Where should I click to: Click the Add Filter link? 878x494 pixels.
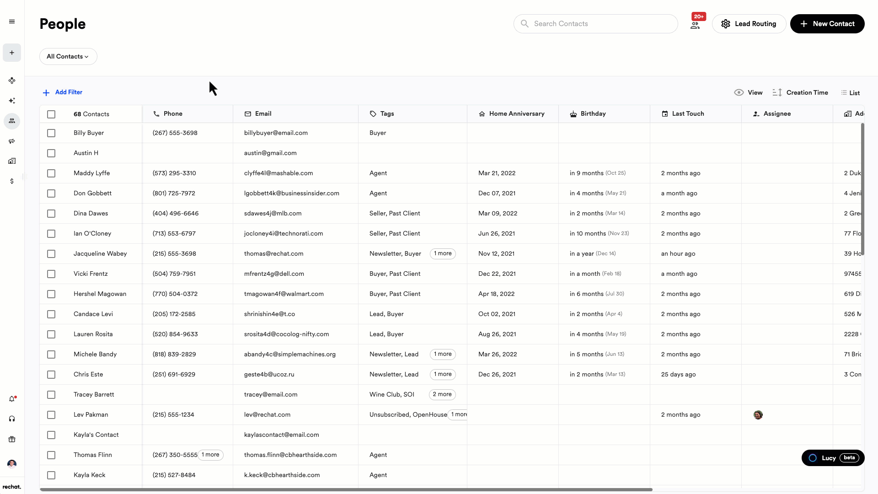click(x=63, y=92)
